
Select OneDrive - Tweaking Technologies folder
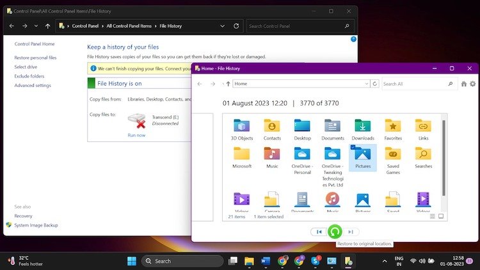(332, 166)
